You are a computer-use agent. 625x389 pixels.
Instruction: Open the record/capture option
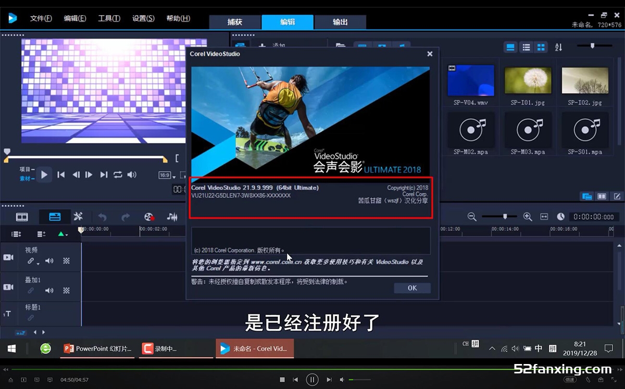pos(149,217)
